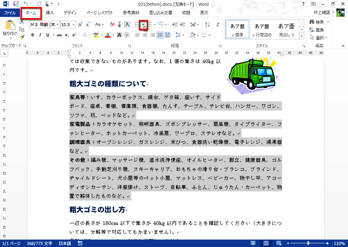
Task: Apply distributed alignment to the paragraphs
Action: (x=168, y=35)
